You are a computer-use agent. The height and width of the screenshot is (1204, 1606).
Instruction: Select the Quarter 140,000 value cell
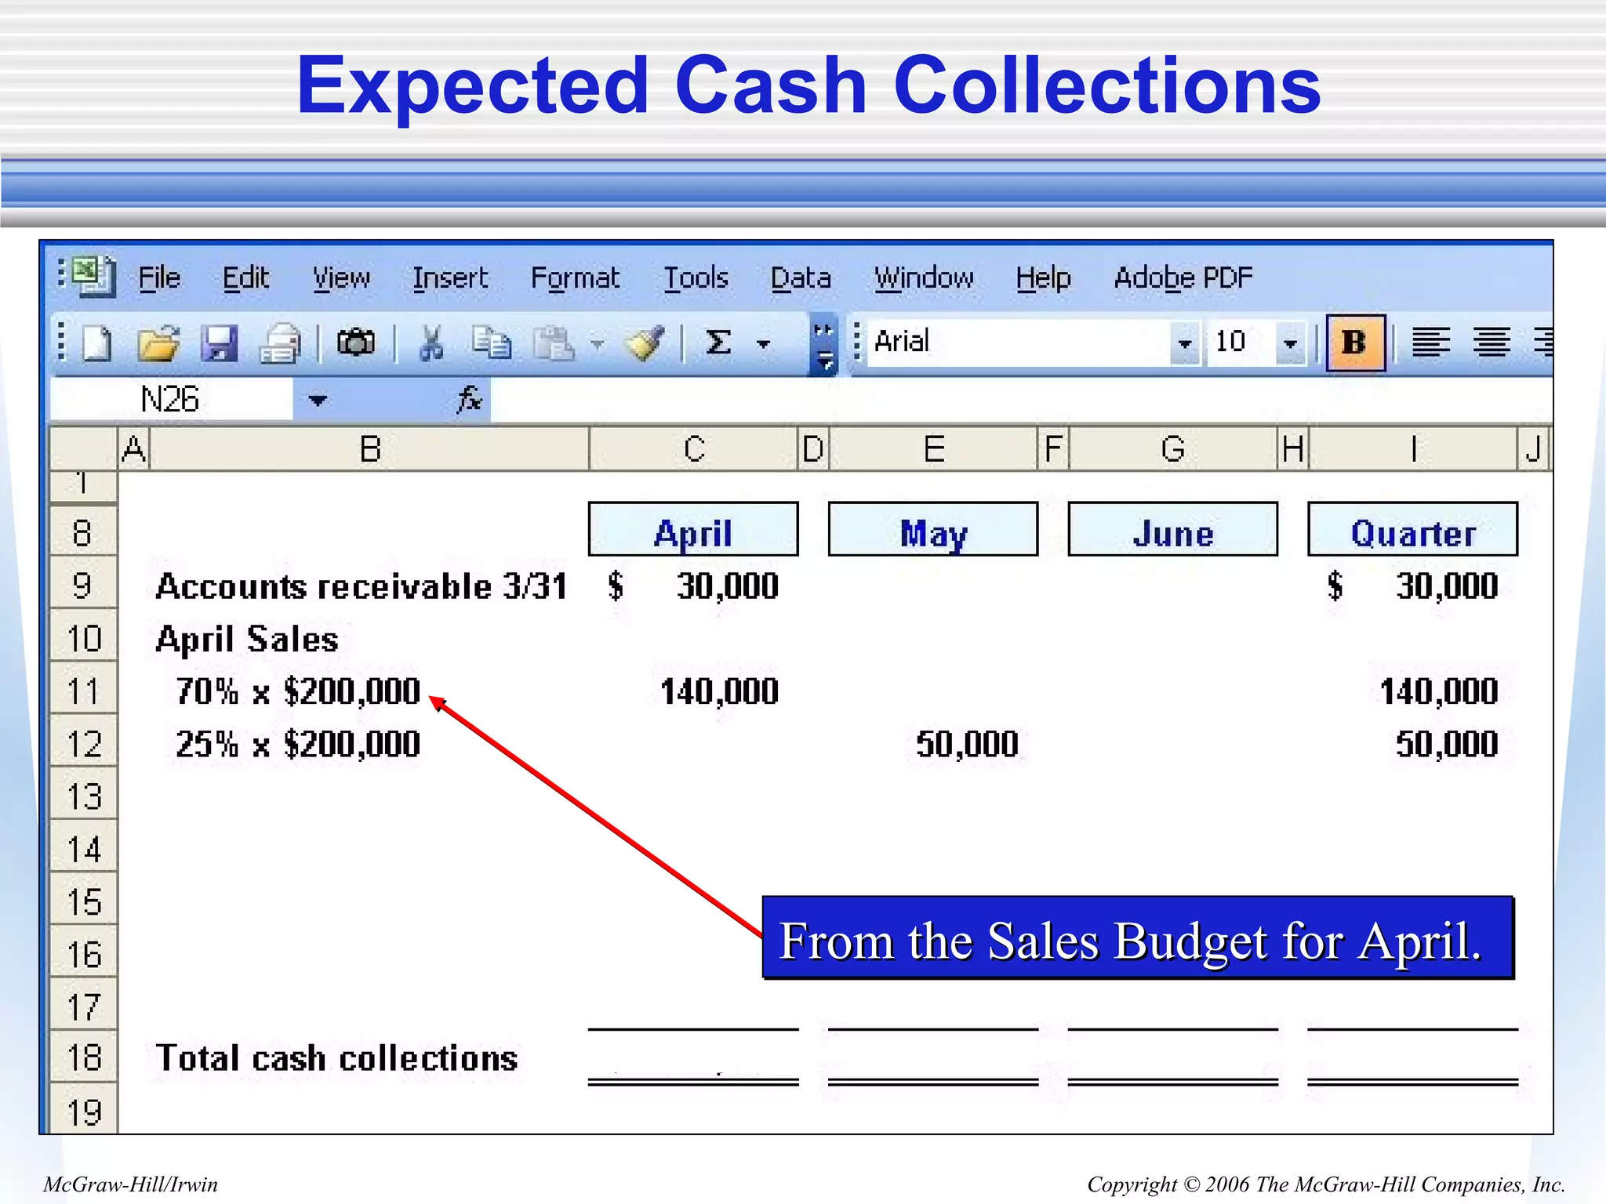click(1439, 691)
